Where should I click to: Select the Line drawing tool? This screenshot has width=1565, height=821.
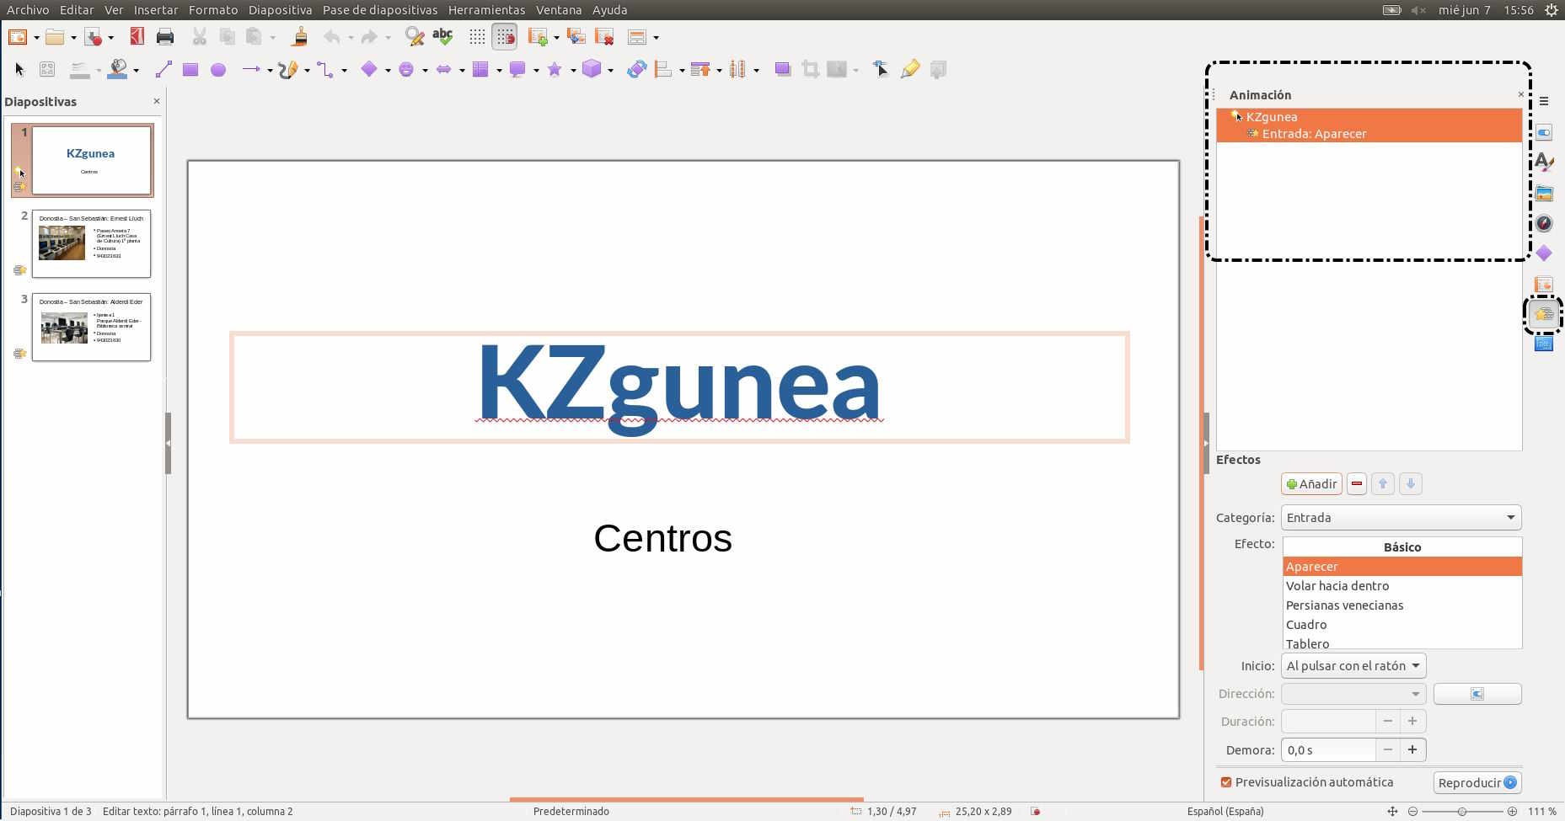(x=163, y=69)
